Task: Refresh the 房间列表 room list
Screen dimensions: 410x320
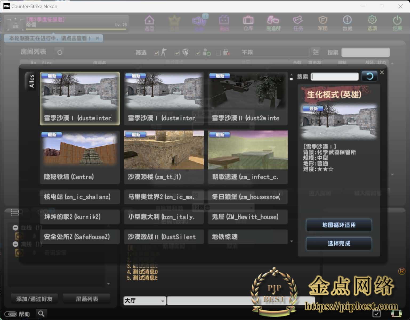Action: pyautogui.click(x=60, y=52)
